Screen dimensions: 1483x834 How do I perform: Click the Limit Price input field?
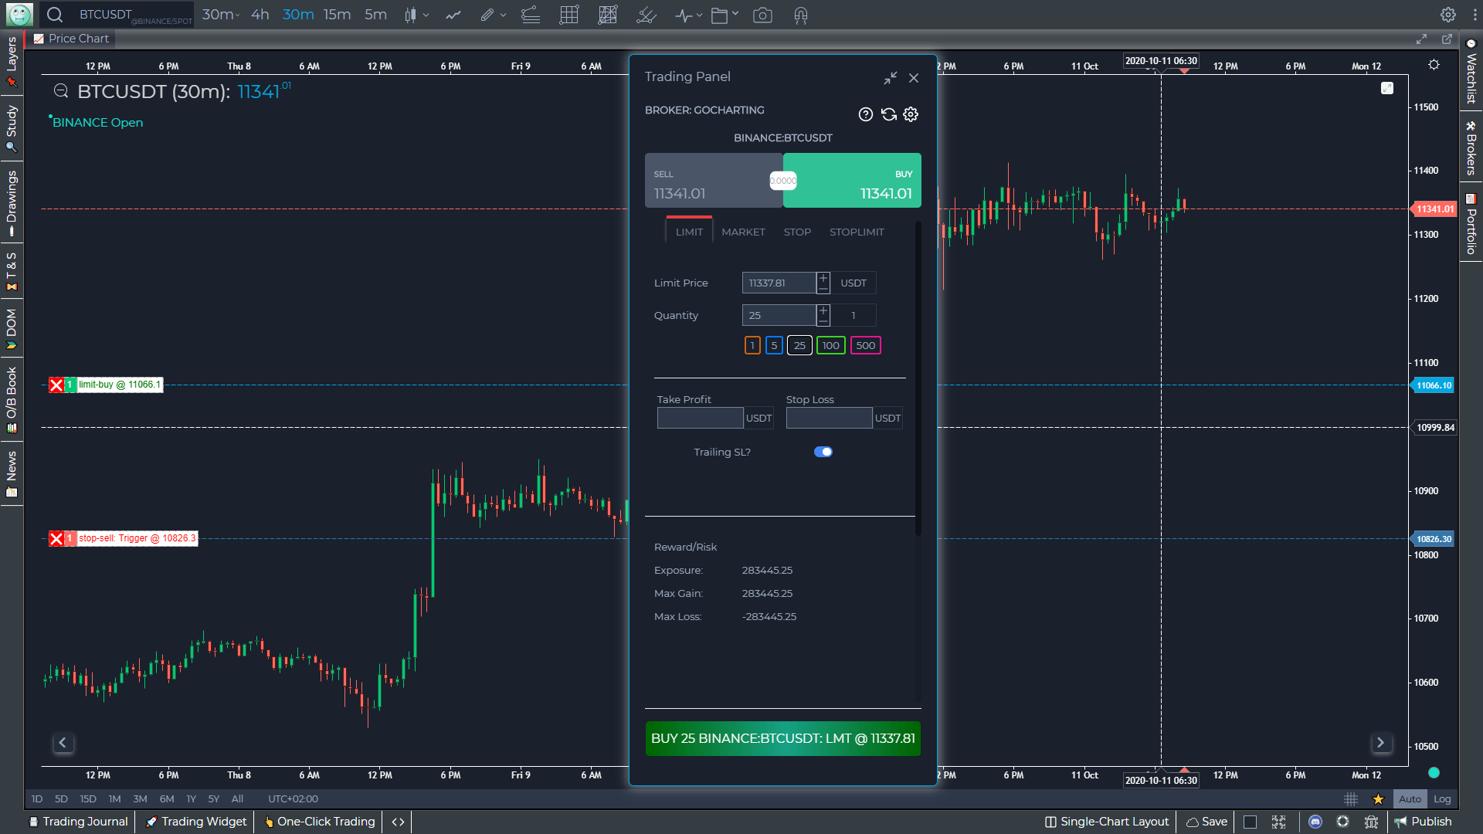coord(777,283)
